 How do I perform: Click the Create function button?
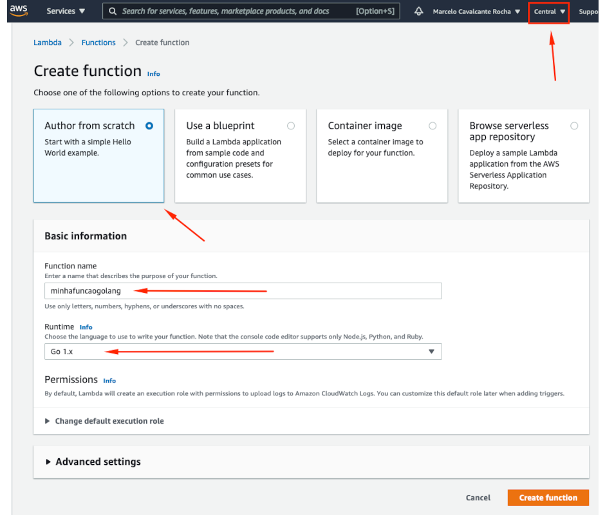pyautogui.click(x=548, y=498)
